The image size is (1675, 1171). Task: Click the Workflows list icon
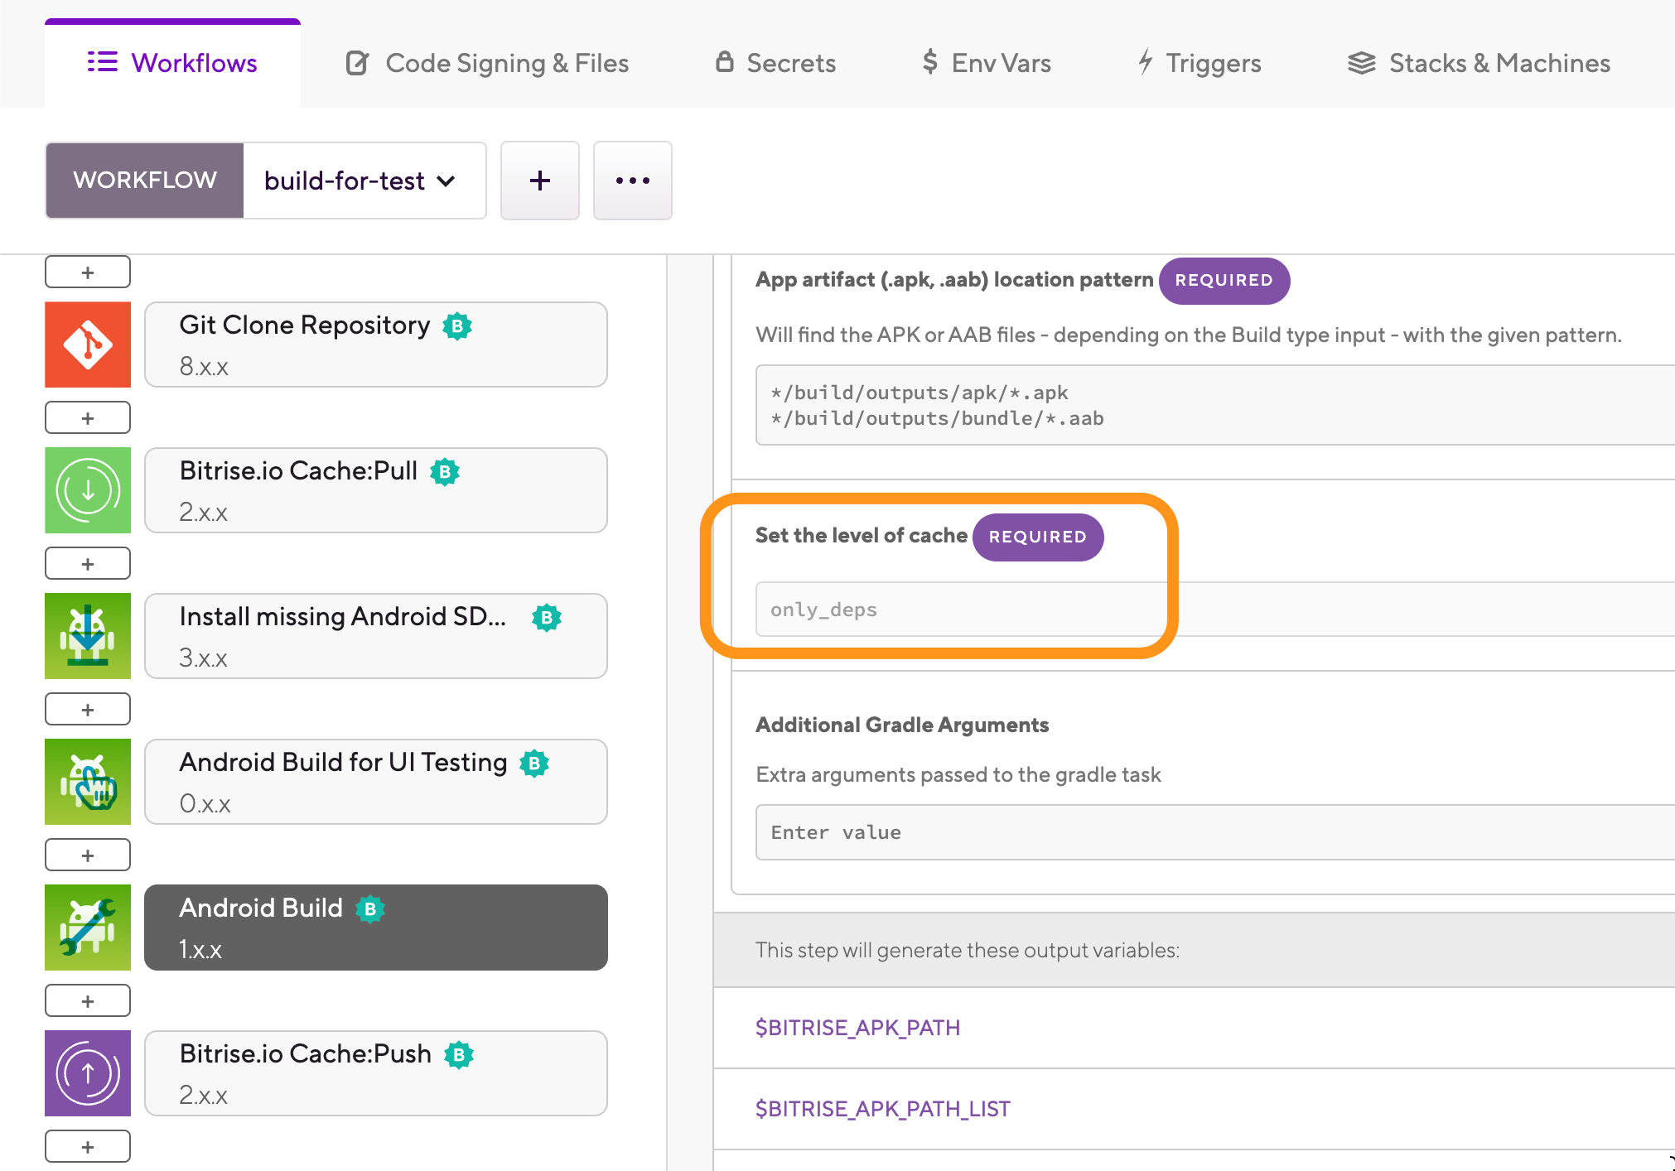103,62
